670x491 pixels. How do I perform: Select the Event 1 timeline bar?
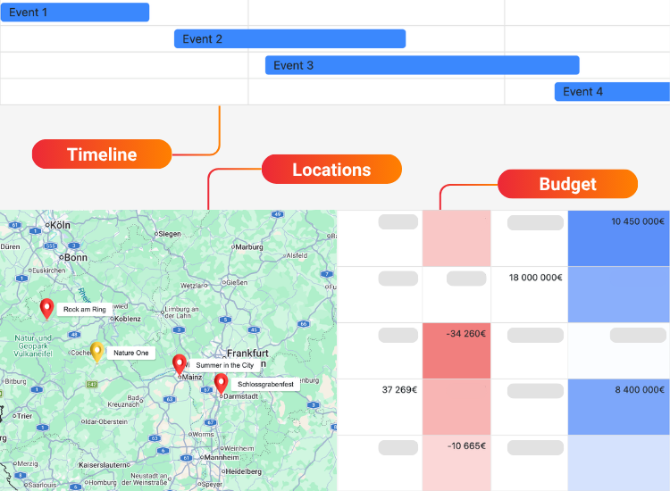click(x=75, y=12)
